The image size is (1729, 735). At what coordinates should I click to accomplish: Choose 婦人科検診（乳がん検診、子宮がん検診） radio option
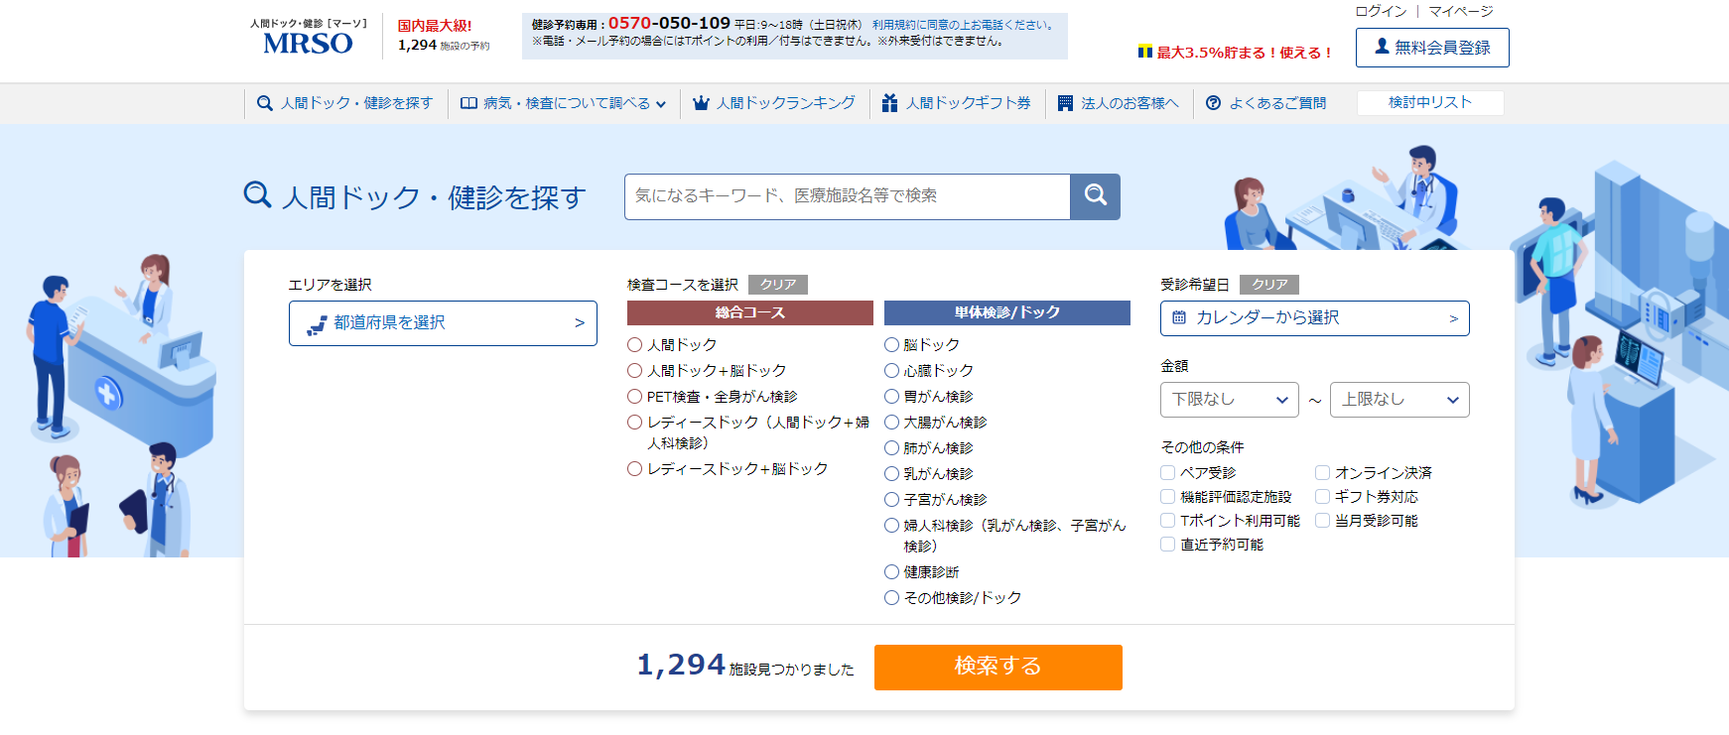pyautogui.click(x=892, y=526)
